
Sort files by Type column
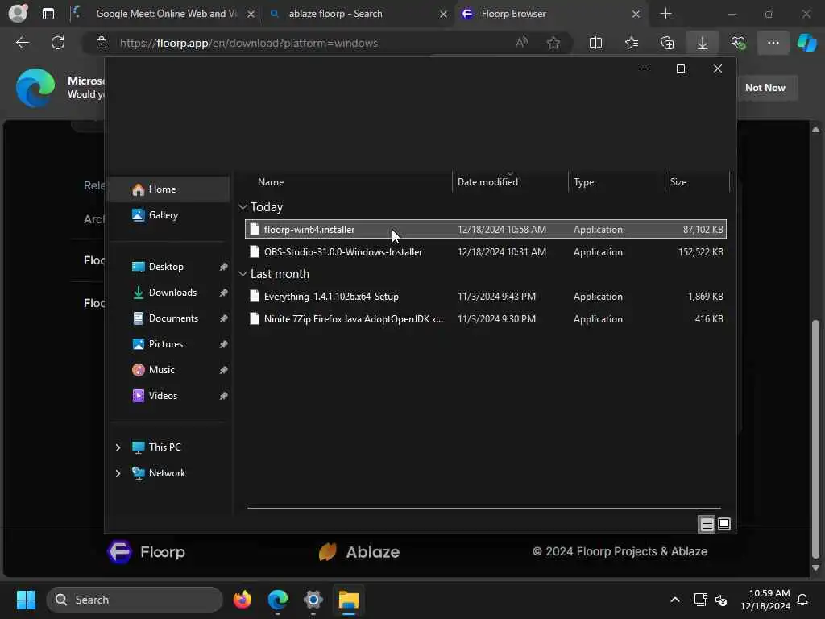tap(616, 182)
